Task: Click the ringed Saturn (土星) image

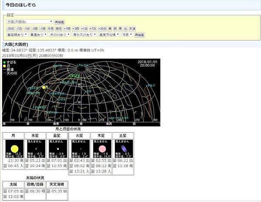Action: tap(123, 149)
